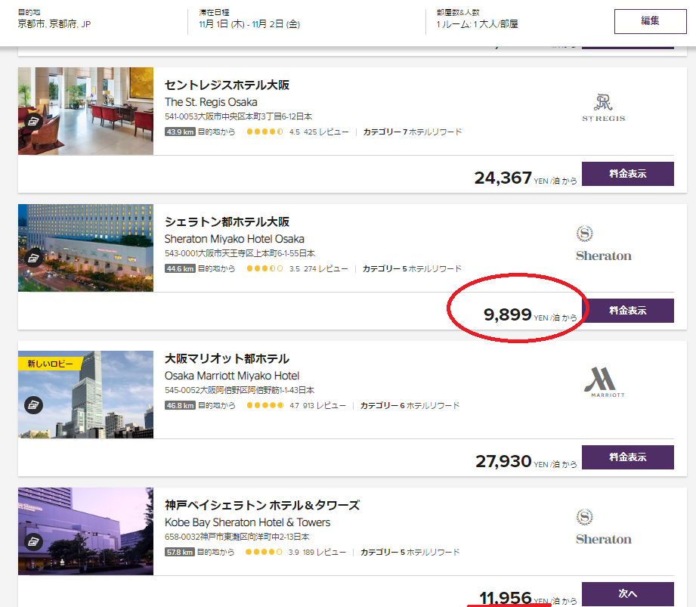Click Sheraton Miyako Hotel Osaka English name

tap(234, 239)
